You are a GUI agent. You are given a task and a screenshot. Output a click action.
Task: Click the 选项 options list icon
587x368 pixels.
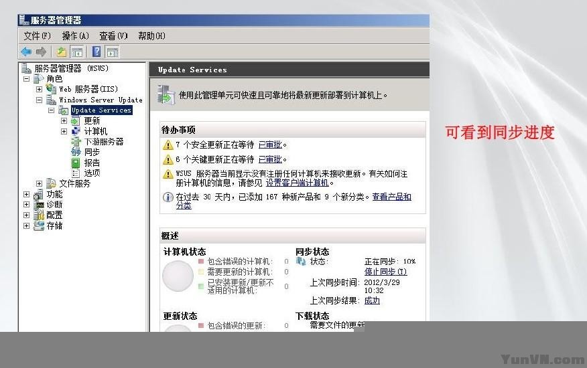(x=76, y=173)
